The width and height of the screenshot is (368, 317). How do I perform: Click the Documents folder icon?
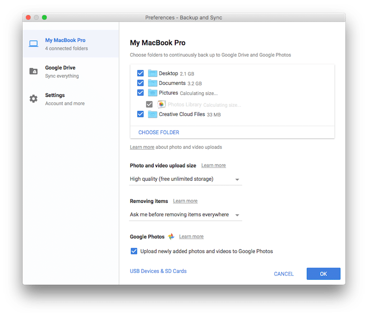click(x=152, y=83)
